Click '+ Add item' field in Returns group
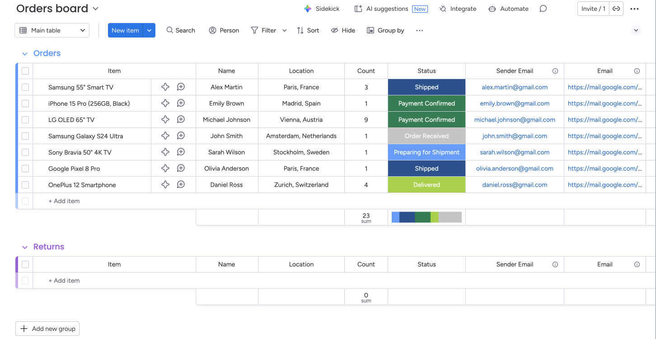The width and height of the screenshot is (656, 339). [67, 281]
